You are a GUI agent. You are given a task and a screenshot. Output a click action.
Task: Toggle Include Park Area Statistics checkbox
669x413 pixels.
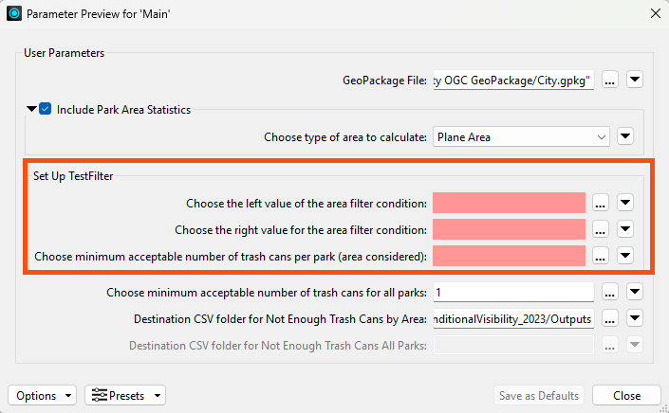click(x=46, y=109)
